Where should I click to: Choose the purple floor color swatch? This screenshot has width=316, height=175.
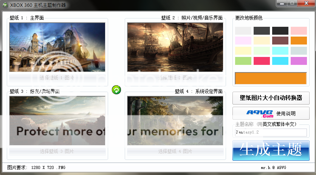coord(299,61)
